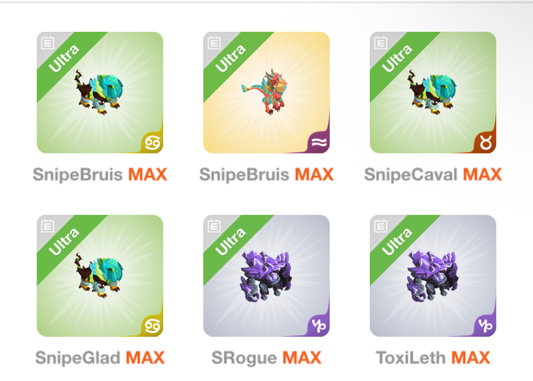Image resolution: width=533 pixels, height=381 pixels.
Task: Click calendar icon on SnipeCaval card
Action: point(380,43)
